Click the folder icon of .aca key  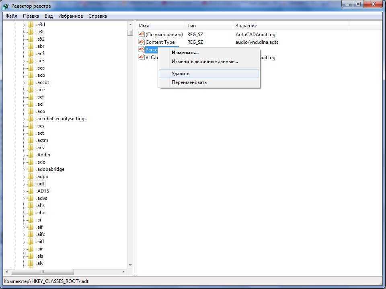click(x=31, y=68)
